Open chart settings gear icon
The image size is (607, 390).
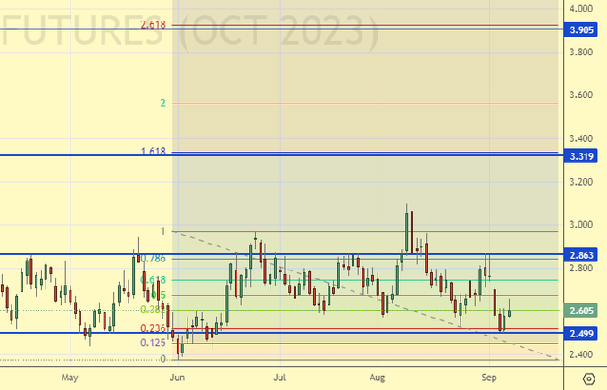pyautogui.click(x=586, y=378)
